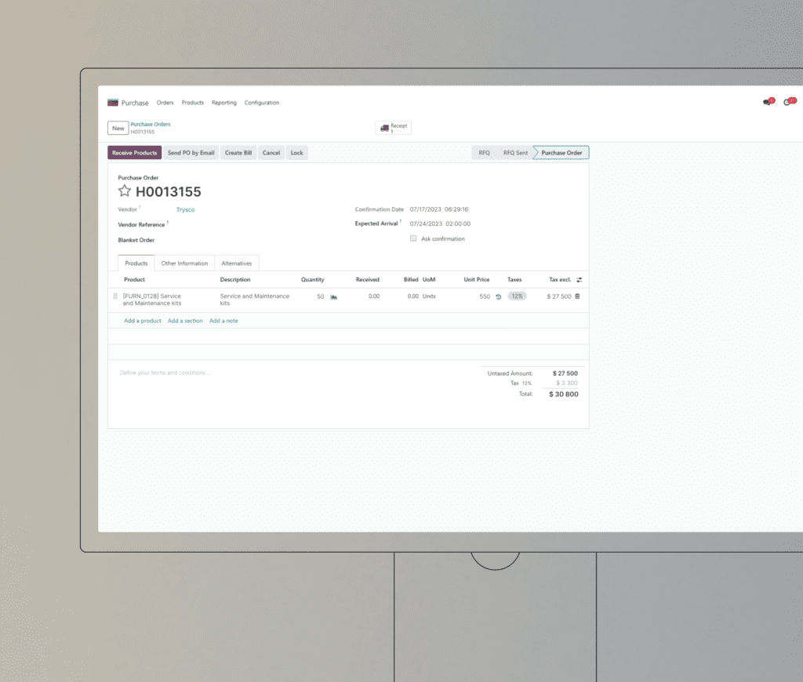The height and width of the screenshot is (682, 803).
Task: Switch to the Other Information tab
Action: (184, 263)
